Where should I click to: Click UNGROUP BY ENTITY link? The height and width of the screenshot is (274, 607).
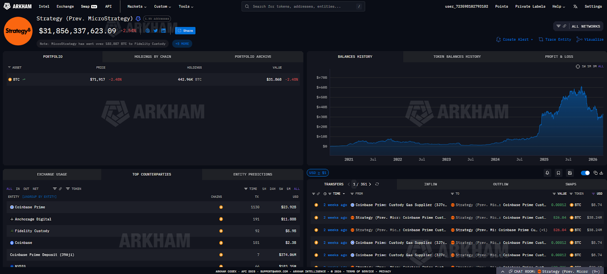coord(39,197)
